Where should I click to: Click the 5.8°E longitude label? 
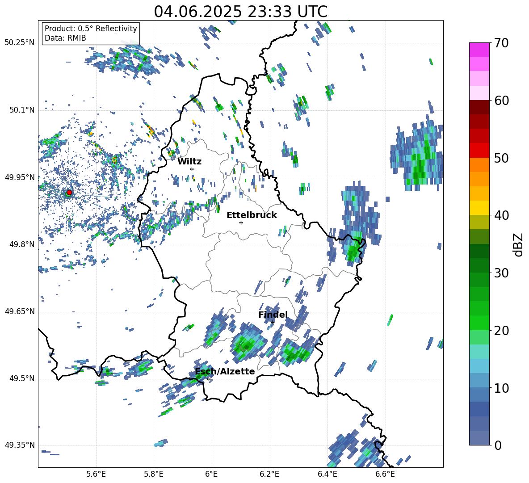154,474
